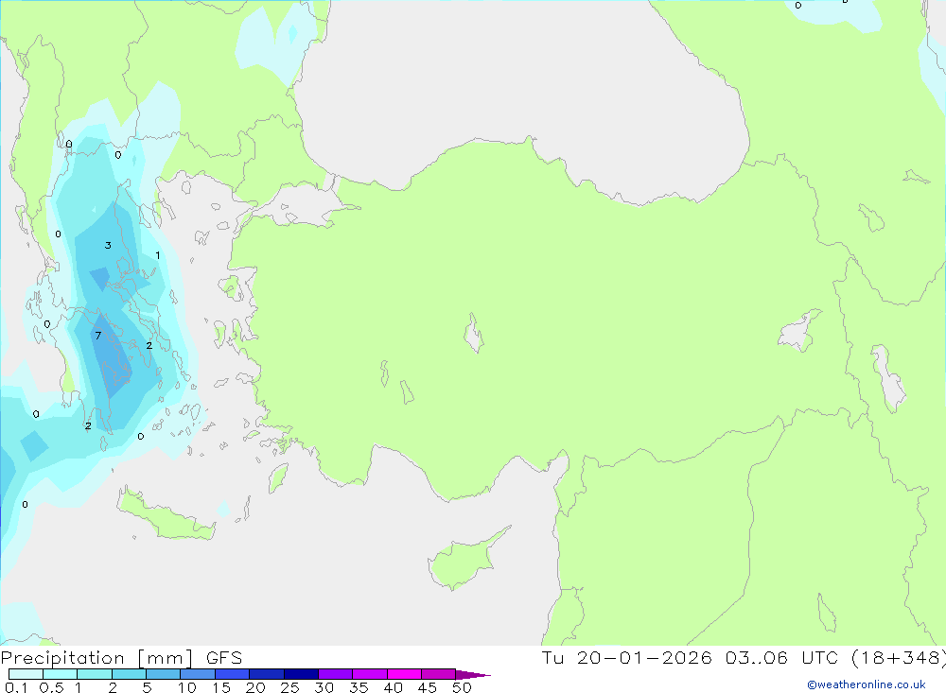The width and height of the screenshot is (946, 693).
Task: Click the legend label '20'
Action: [x=255, y=687]
